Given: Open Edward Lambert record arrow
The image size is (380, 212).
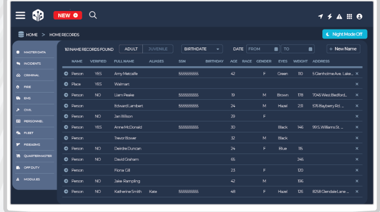Looking at the screenshot, I should (66, 106).
